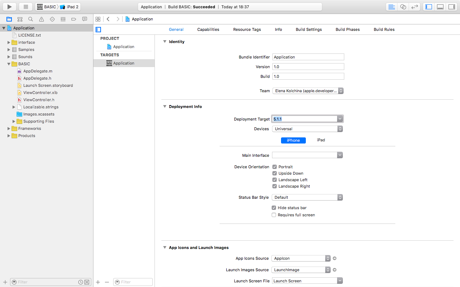
Task: Open the project navigator tab
Action: [9, 19]
